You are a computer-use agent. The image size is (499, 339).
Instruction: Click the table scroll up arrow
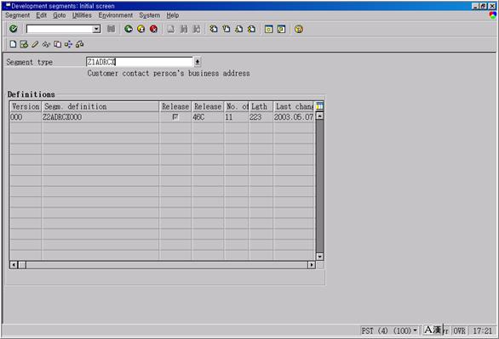click(319, 116)
